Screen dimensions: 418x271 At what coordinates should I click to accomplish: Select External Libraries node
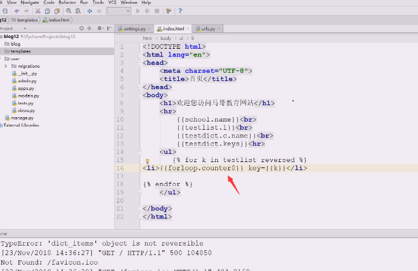point(22,125)
